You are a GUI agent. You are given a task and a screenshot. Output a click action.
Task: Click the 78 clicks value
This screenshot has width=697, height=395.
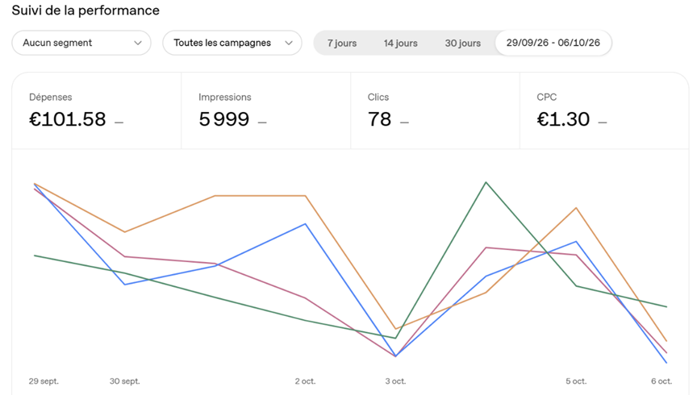click(x=379, y=119)
